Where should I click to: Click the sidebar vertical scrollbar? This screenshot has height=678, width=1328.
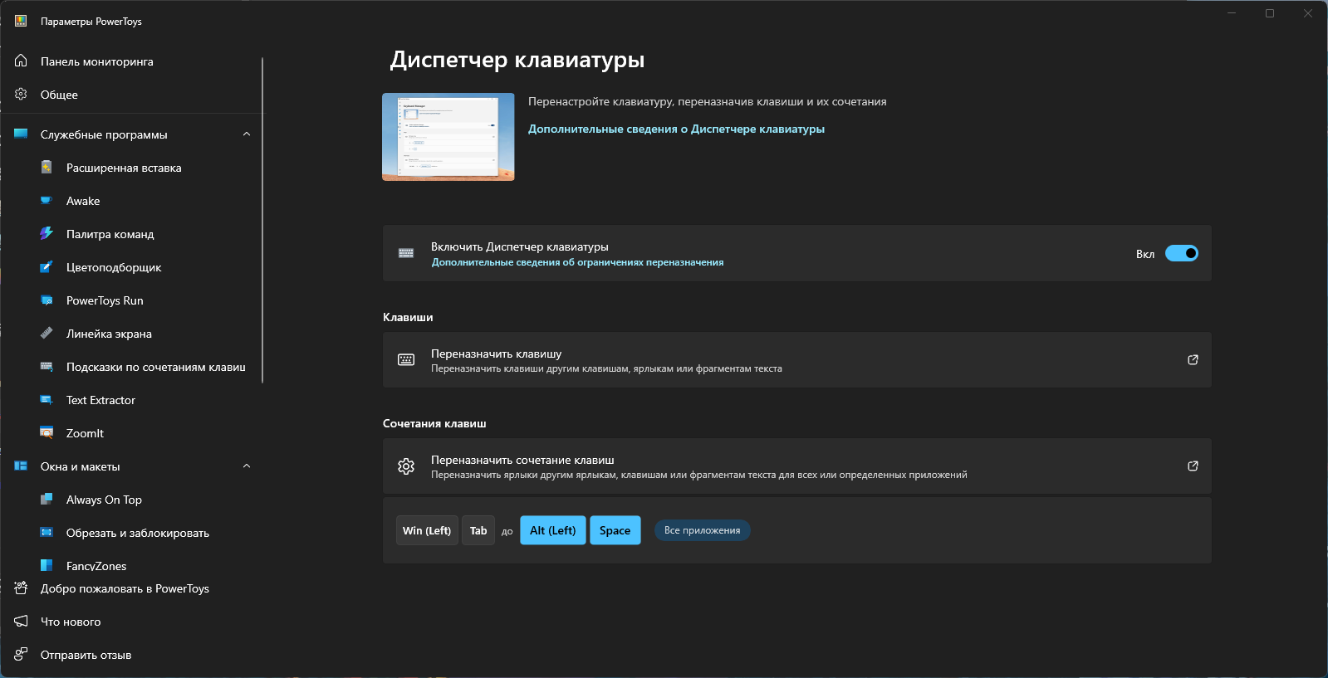(x=262, y=220)
